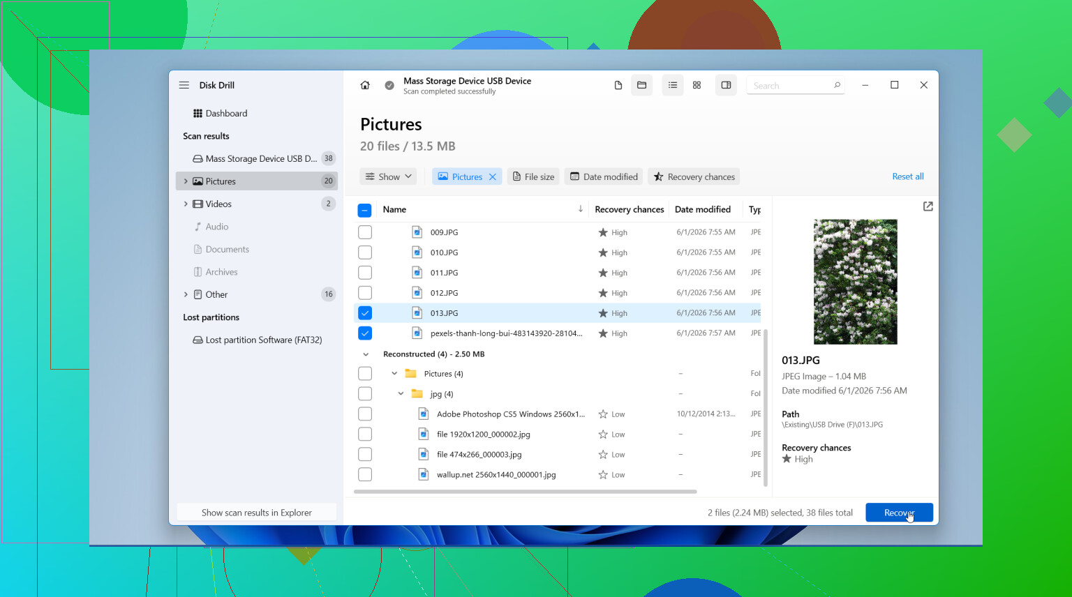Click the search magnifier icon

click(837, 85)
